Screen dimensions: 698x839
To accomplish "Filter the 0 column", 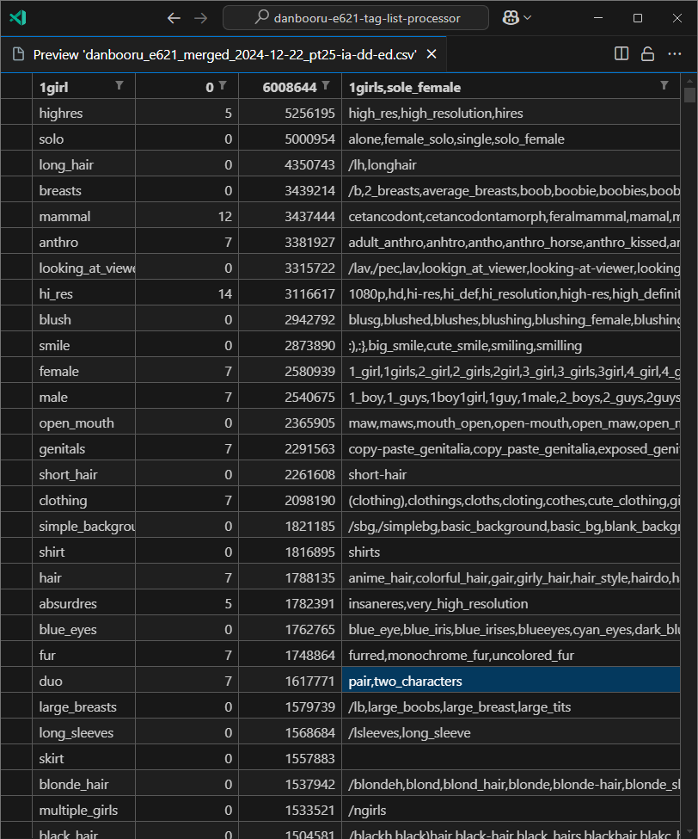I will pyautogui.click(x=223, y=86).
